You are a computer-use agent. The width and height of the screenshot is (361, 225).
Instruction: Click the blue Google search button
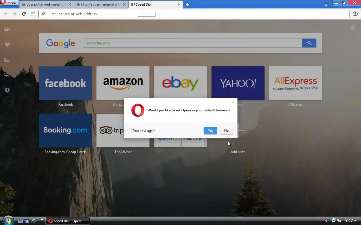(x=309, y=43)
